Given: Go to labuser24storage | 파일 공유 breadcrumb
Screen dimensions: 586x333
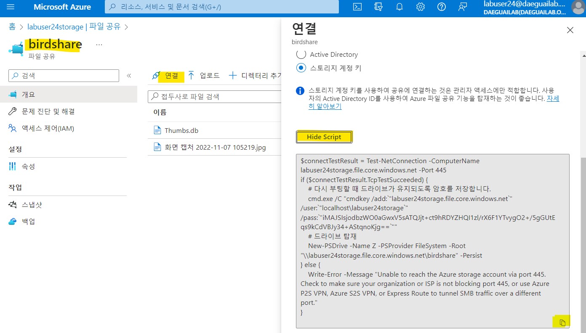Looking at the screenshot, I should point(74,27).
